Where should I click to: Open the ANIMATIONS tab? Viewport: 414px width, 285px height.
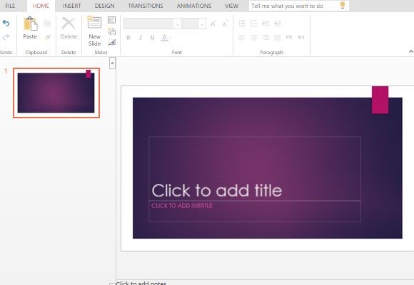(194, 6)
